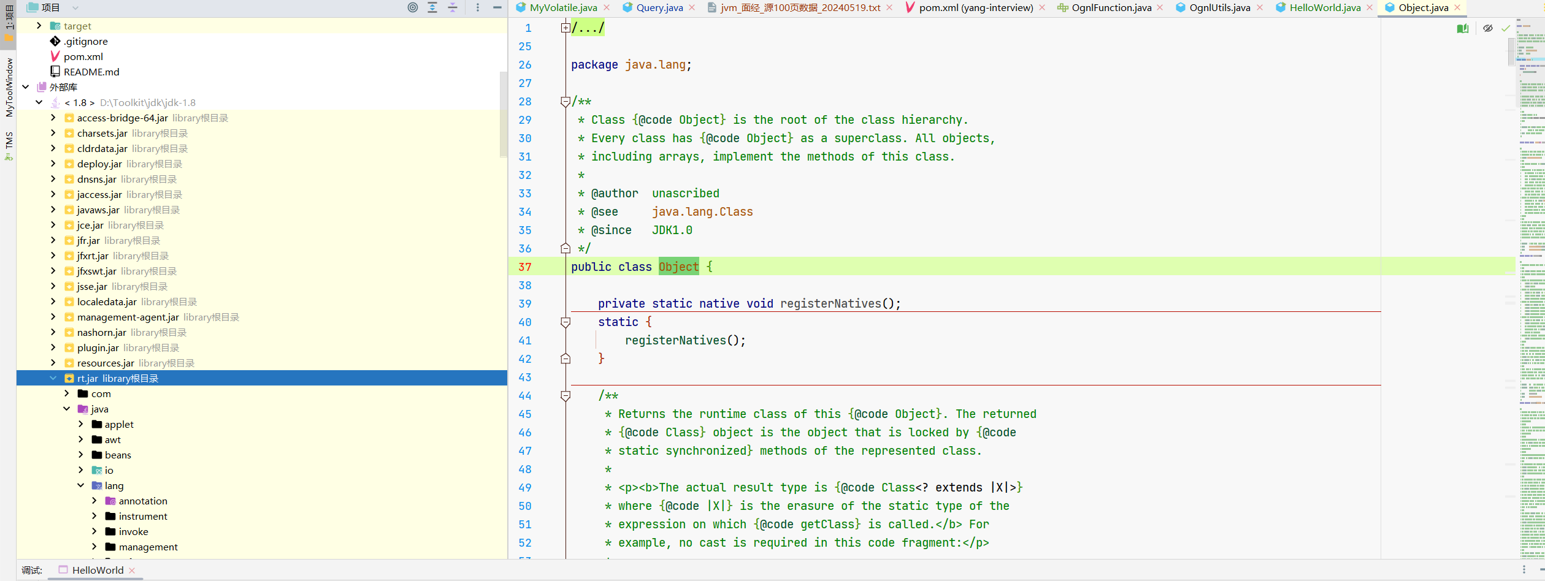Switch to OgnlUtils.java tab
The width and height of the screenshot is (1545, 581).
point(1219,7)
